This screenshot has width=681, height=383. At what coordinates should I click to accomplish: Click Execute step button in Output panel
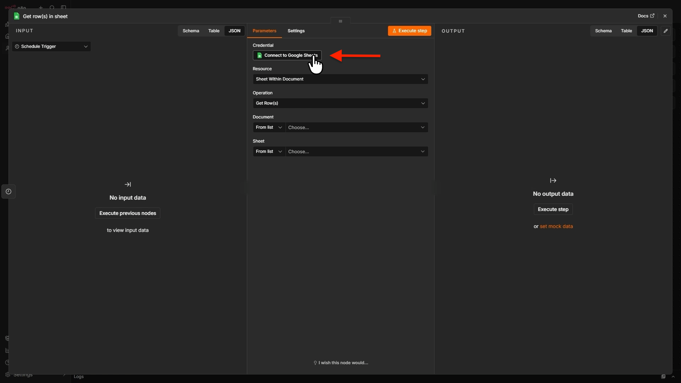pos(553,209)
